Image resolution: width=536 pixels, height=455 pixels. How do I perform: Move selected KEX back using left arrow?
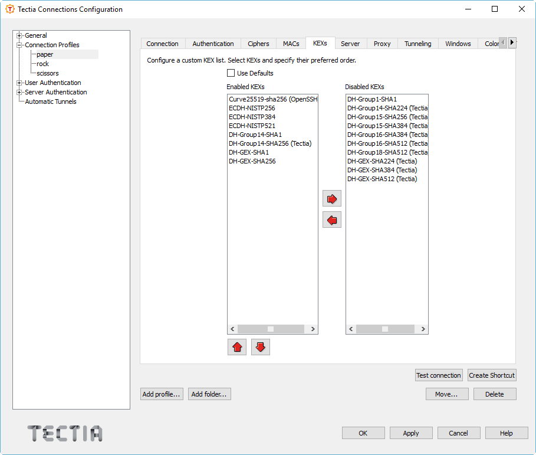331,219
